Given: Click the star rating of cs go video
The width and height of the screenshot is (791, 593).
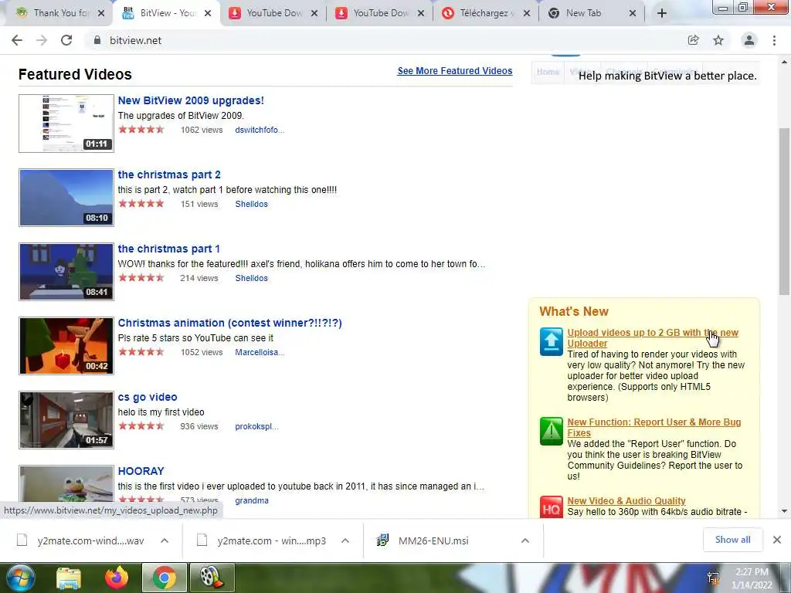Looking at the screenshot, I should 141,426.
